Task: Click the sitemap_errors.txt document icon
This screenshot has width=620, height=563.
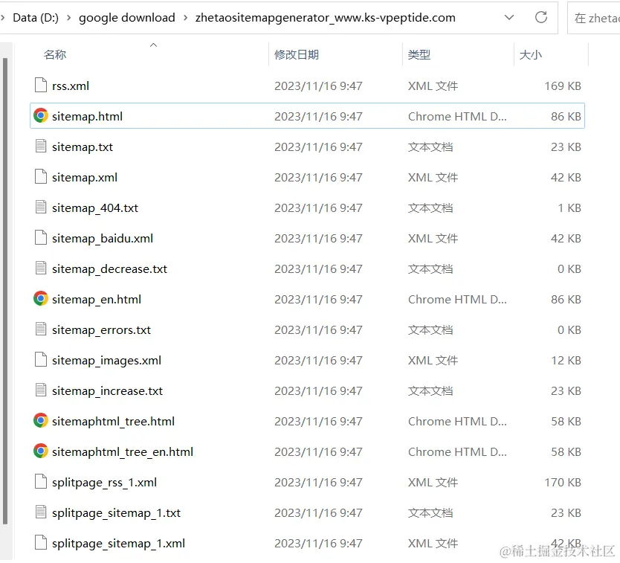Action: coord(41,329)
